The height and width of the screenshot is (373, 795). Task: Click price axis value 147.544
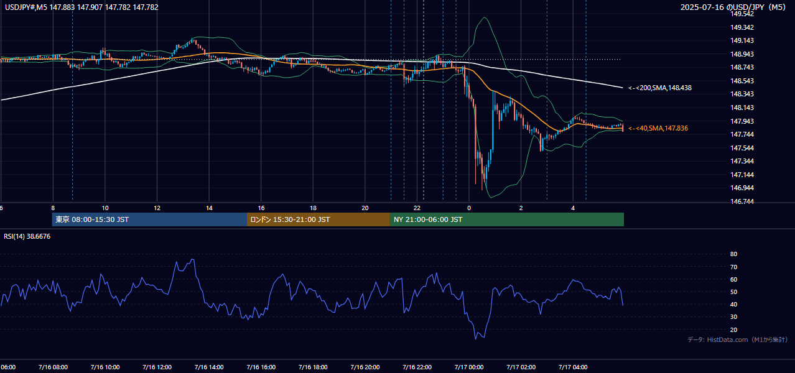click(x=743, y=148)
